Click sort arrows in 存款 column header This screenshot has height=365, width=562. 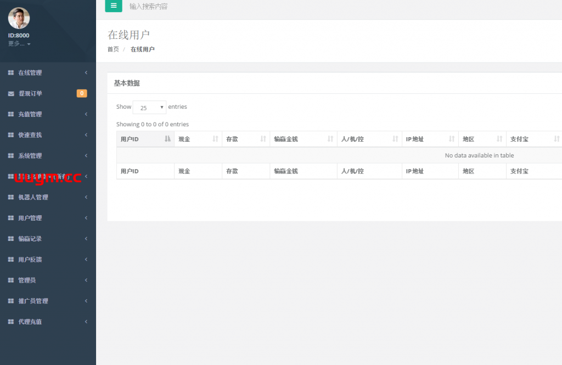[x=263, y=139]
